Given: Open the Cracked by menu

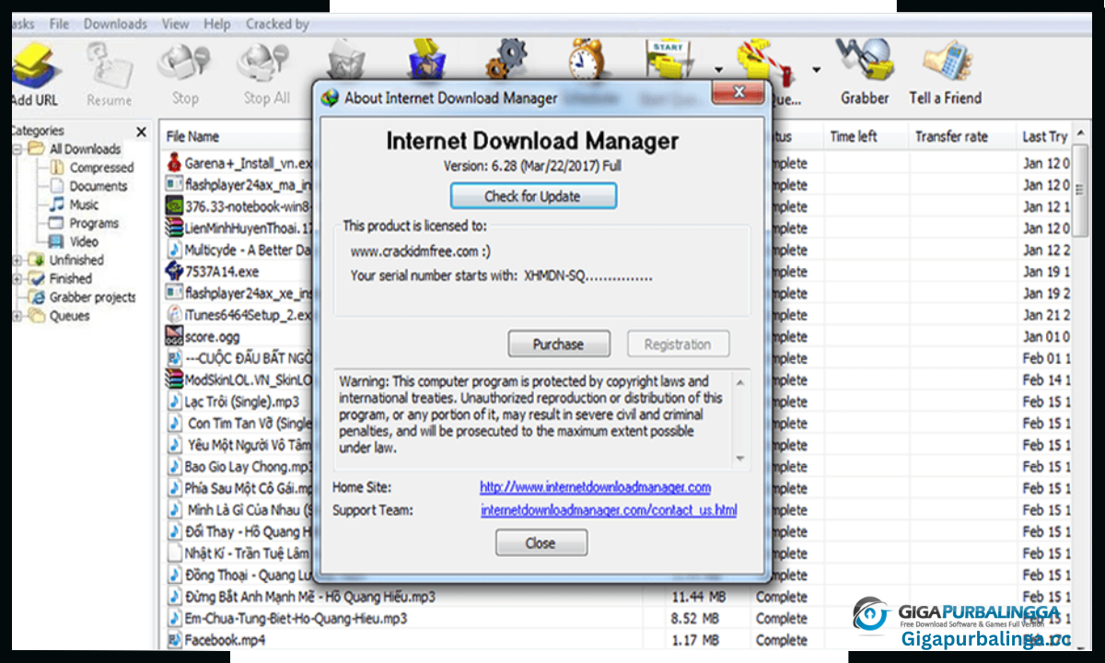Looking at the screenshot, I should (x=277, y=24).
